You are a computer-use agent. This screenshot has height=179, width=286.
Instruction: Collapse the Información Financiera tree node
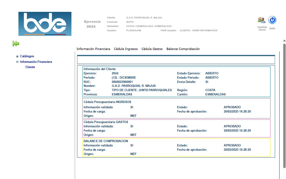[x=17, y=62]
